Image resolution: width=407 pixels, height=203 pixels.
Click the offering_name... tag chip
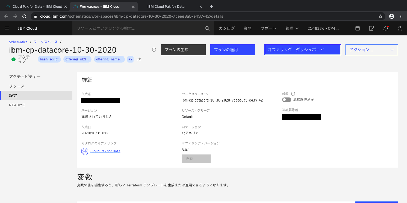point(109,59)
